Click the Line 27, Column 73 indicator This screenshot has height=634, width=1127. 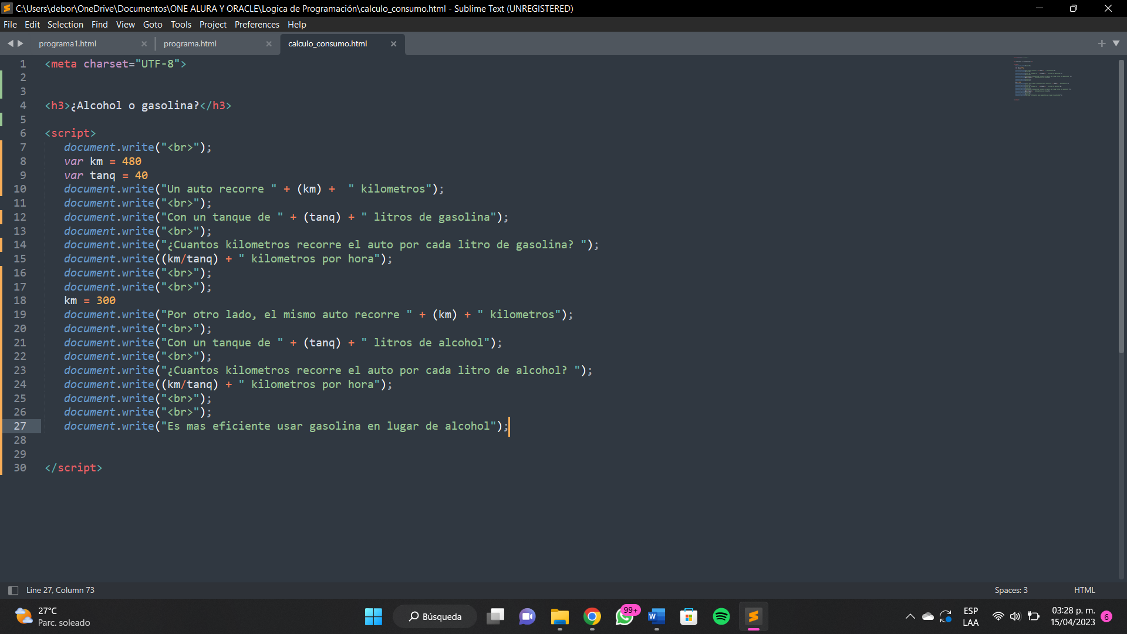[x=60, y=591]
